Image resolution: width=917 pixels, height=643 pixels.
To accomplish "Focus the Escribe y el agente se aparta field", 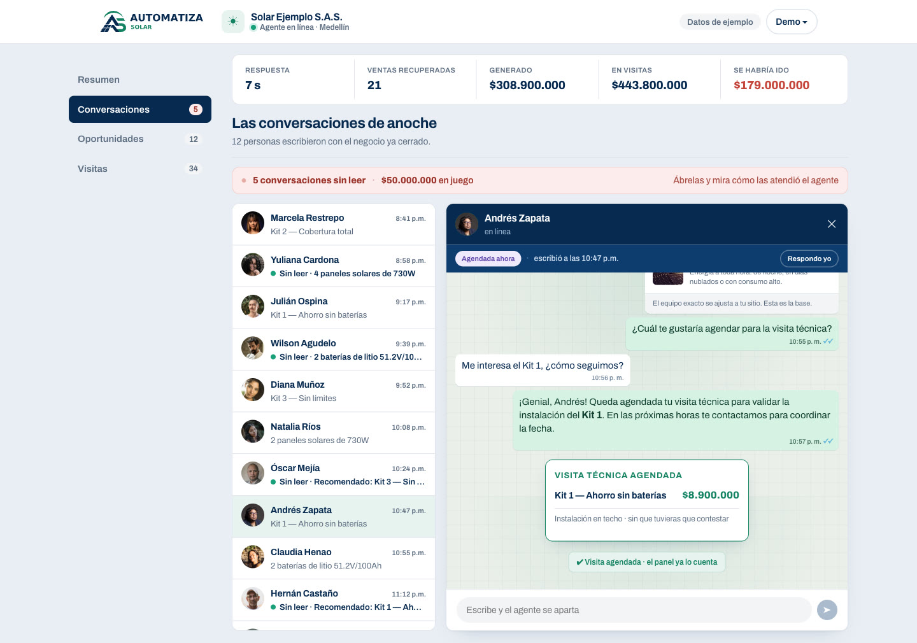I will 634,610.
